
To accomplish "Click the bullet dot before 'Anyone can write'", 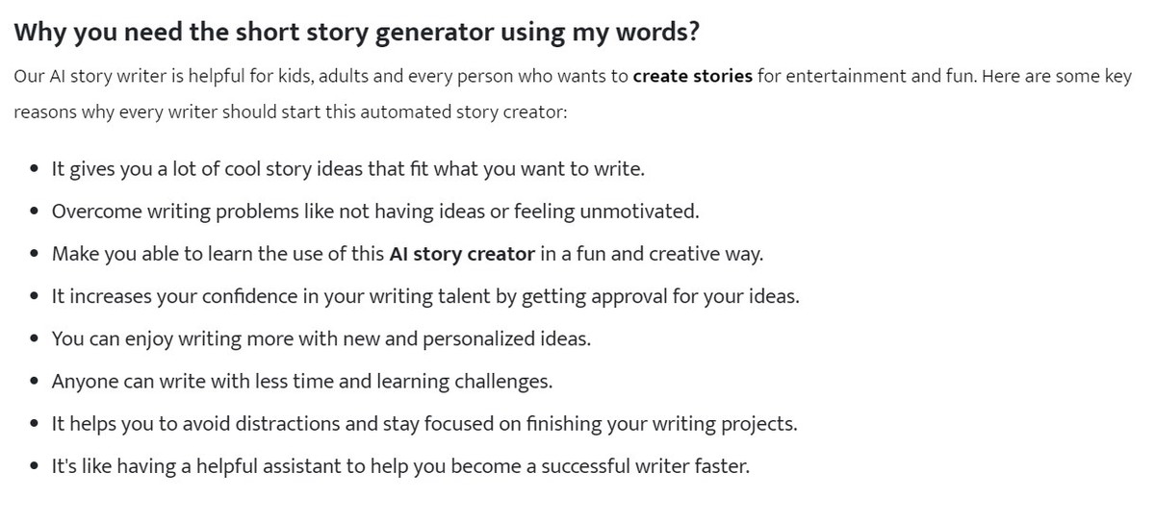I will (35, 382).
